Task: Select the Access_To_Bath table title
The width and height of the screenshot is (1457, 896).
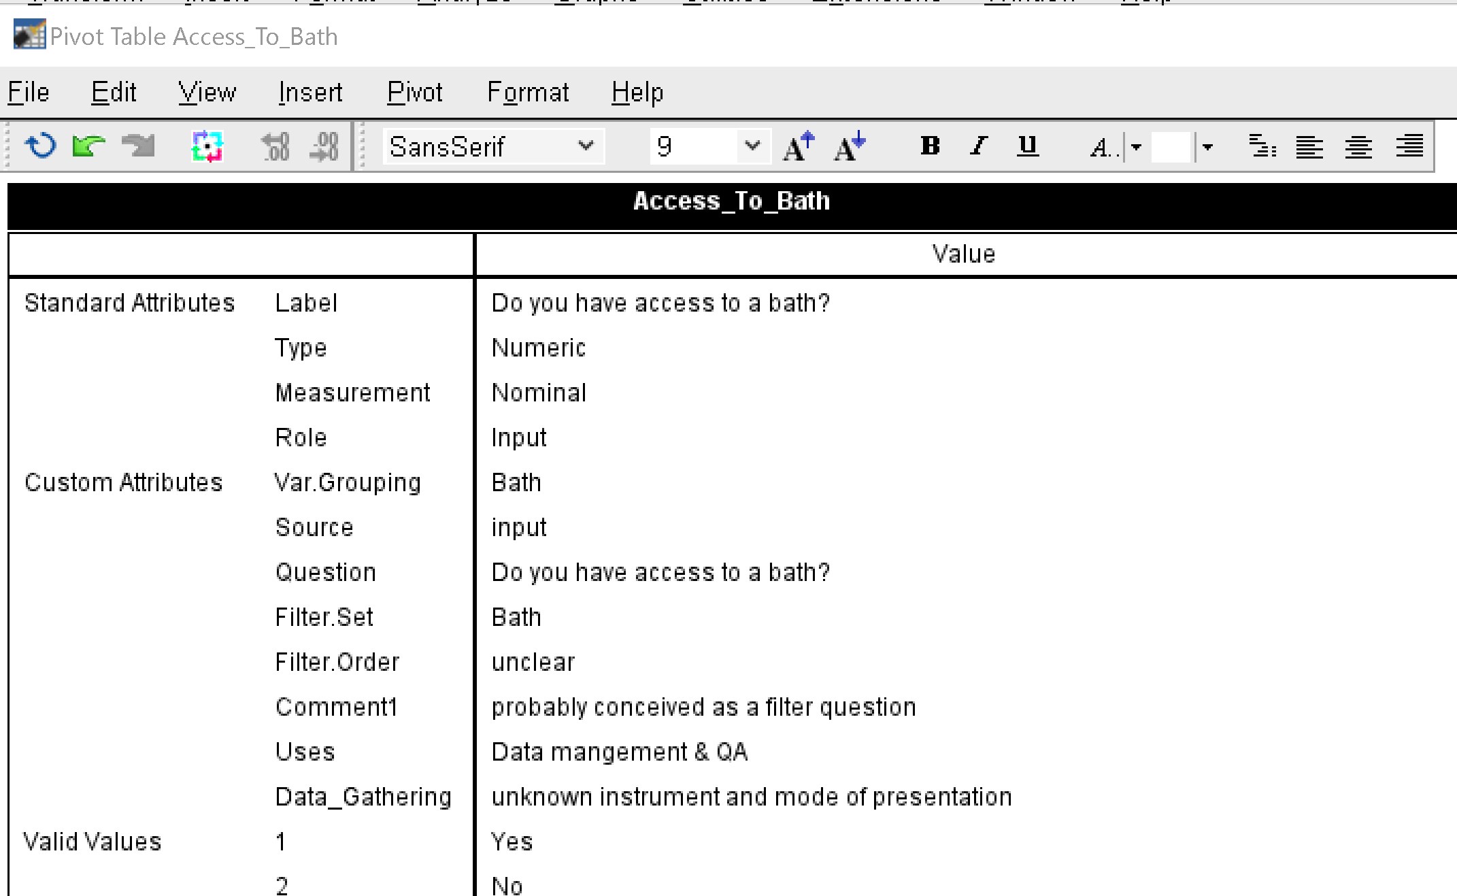Action: coord(731,201)
